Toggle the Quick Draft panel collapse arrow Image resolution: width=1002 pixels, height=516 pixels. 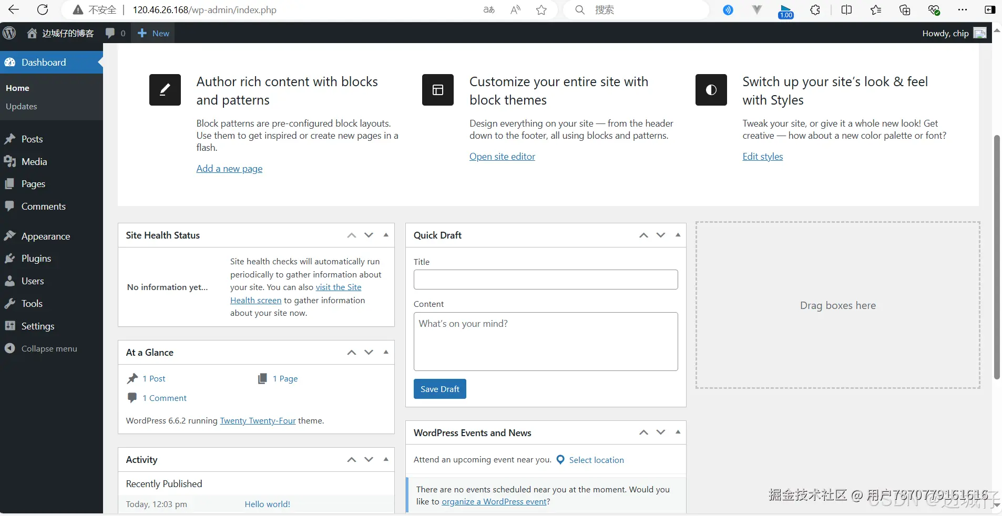point(678,235)
